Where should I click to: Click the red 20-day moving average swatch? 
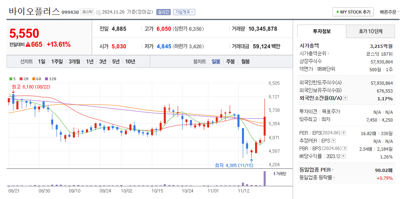tap(21, 79)
